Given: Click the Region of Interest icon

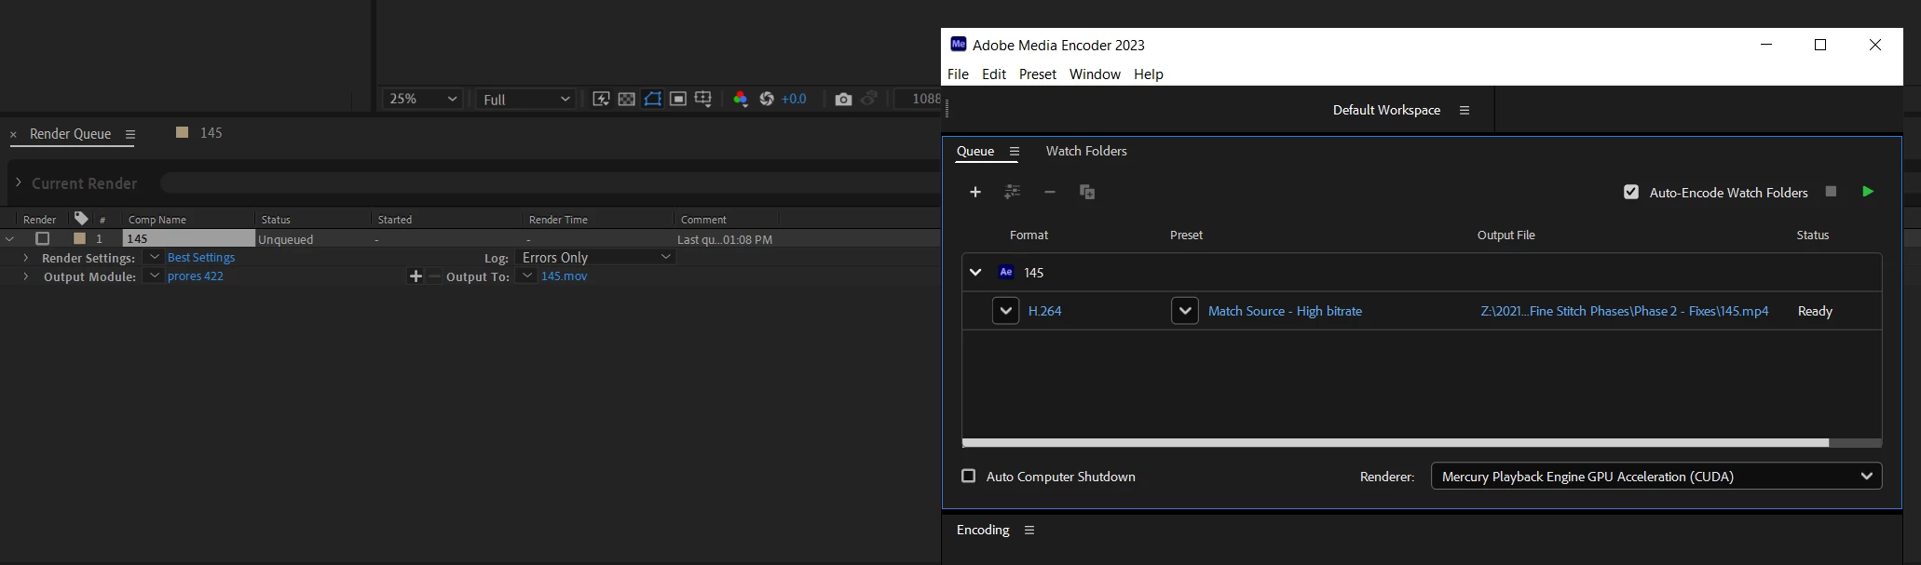Looking at the screenshot, I should [678, 99].
